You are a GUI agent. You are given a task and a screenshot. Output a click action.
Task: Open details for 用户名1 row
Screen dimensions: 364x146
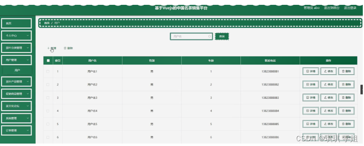coord(311,71)
